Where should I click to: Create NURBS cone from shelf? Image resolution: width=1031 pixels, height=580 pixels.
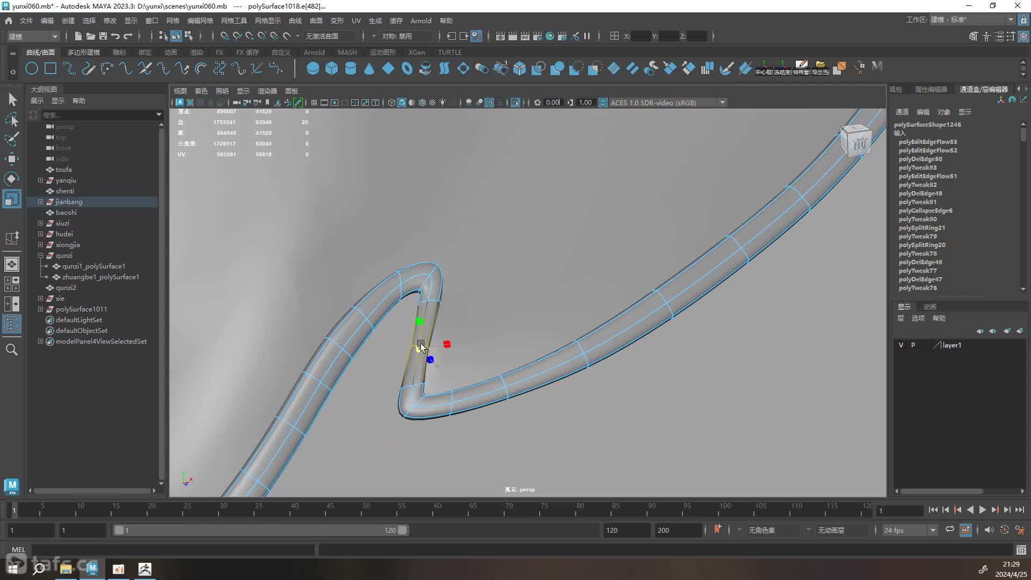pyautogui.click(x=369, y=68)
